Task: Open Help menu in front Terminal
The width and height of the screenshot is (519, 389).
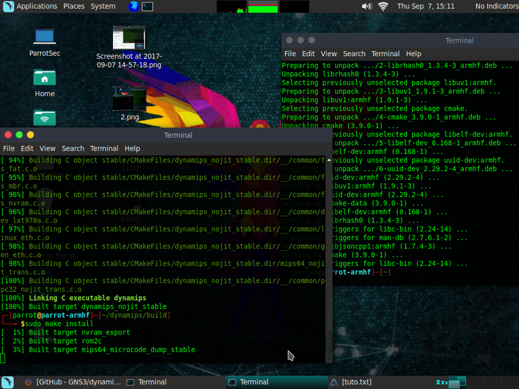Action: pyautogui.click(x=132, y=149)
